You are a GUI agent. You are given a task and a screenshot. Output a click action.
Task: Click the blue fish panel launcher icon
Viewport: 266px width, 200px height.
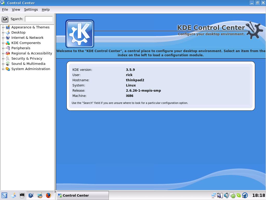click(x=31, y=195)
